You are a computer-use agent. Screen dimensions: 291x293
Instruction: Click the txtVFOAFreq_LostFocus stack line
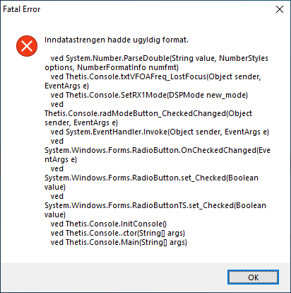(x=156, y=76)
